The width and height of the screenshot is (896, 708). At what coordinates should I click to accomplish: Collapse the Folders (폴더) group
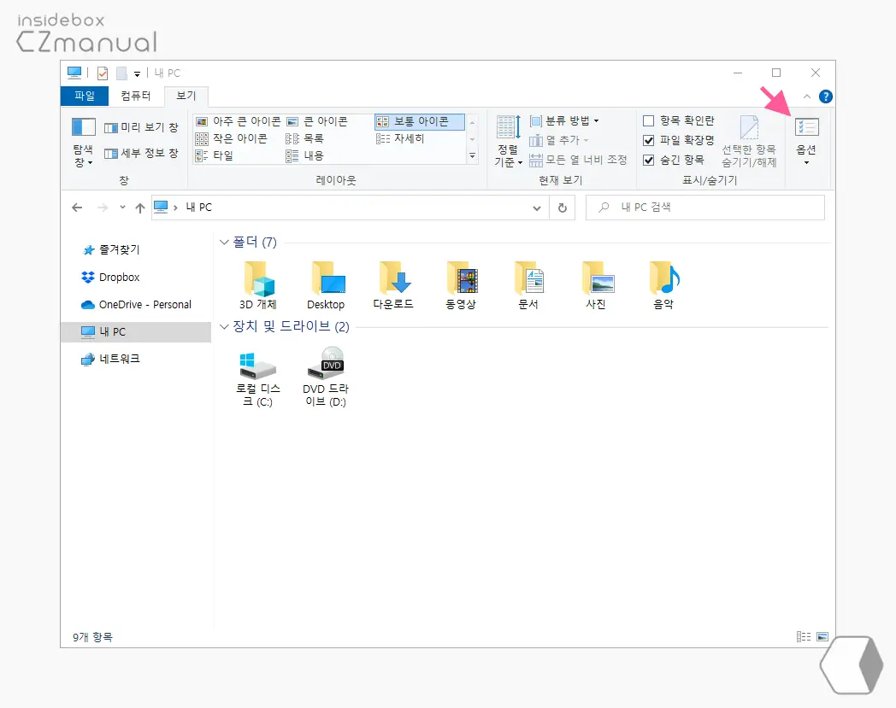click(224, 242)
